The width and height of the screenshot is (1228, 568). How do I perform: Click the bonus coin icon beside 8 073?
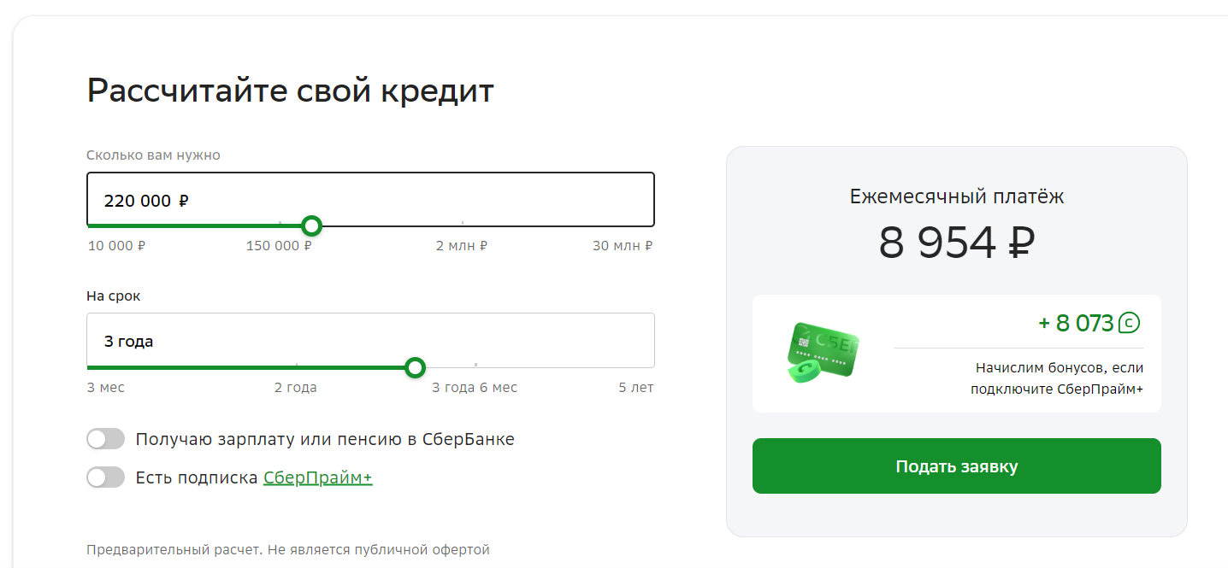(x=1131, y=323)
